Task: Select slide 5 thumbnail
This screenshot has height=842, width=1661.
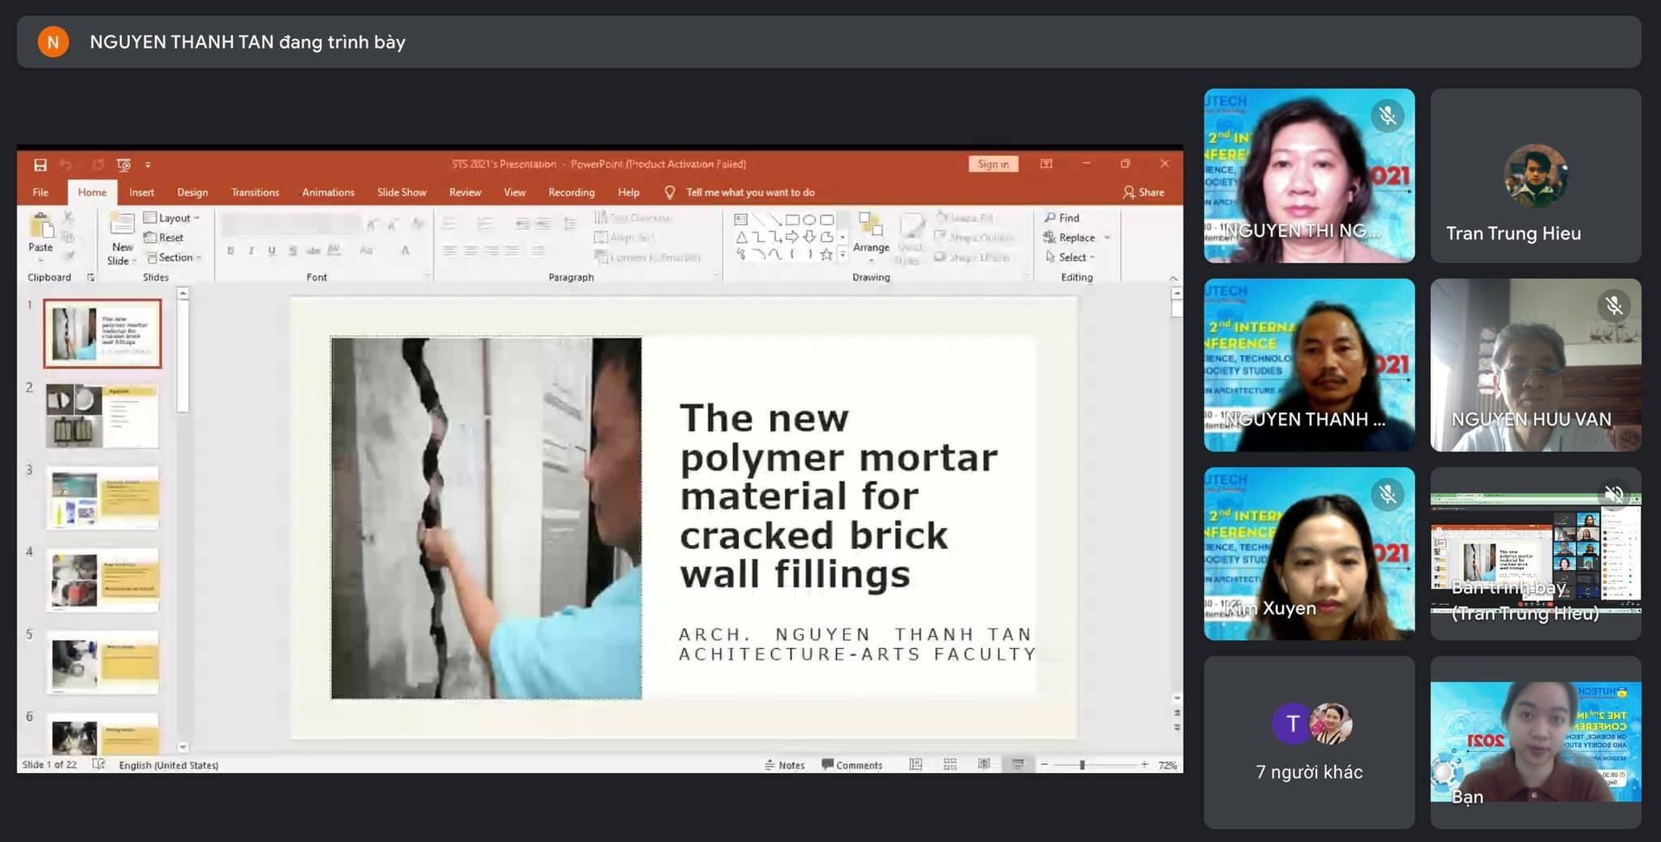Action: pyautogui.click(x=102, y=663)
